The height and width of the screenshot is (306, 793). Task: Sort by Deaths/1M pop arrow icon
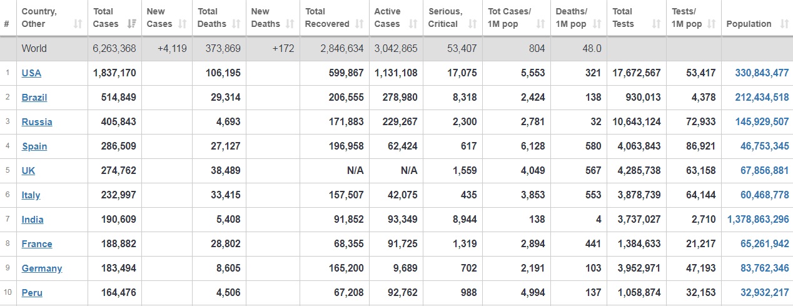(x=597, y=24)
